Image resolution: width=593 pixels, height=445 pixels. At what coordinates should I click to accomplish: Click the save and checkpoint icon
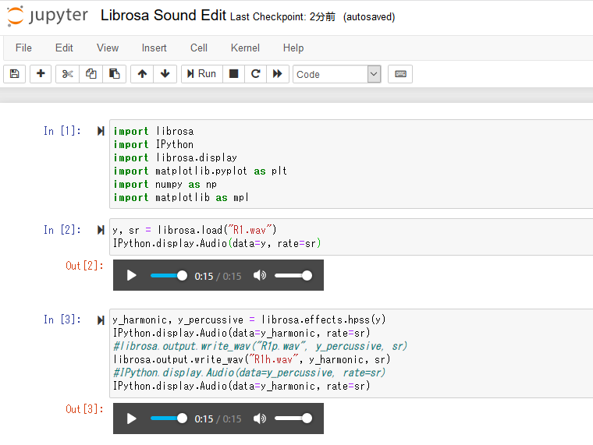tap(14, 74)
